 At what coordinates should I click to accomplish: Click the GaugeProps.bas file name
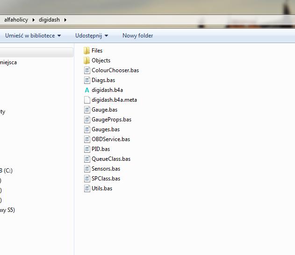[x=111, y=120]
